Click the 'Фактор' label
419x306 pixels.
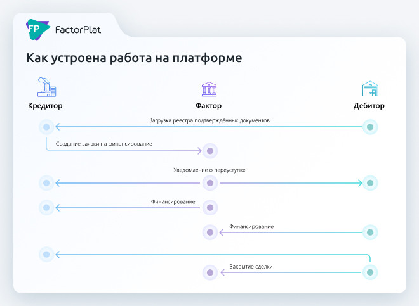[208, 106]
